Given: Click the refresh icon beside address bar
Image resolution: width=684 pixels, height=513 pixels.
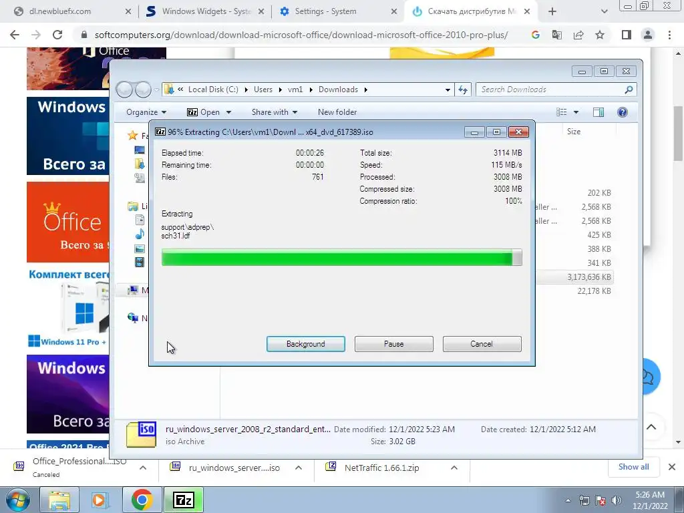Looking at the screenshot, I should click(462, 90).
